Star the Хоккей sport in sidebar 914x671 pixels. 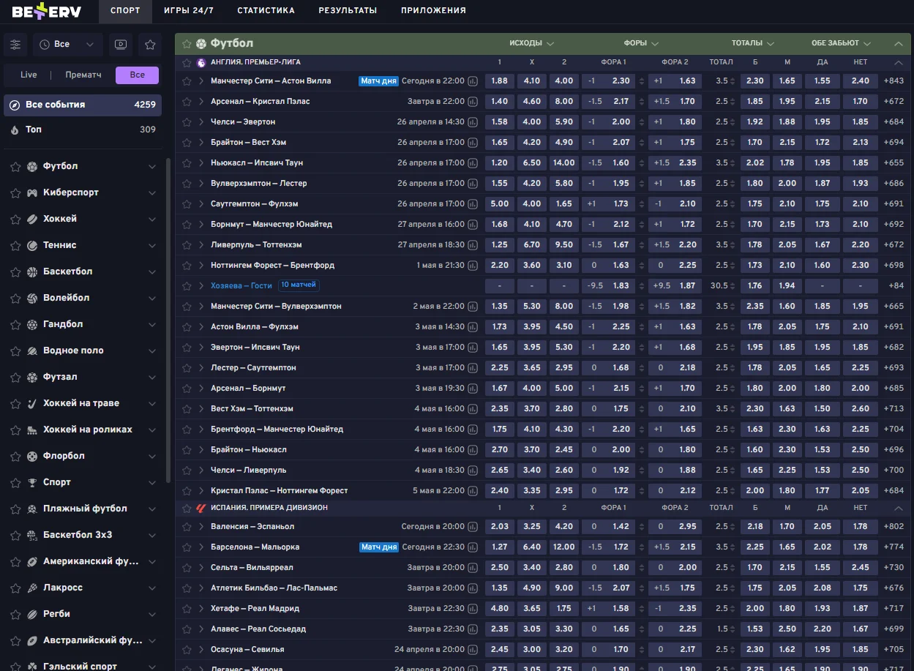pyautogui.click(x=15, y=220)
